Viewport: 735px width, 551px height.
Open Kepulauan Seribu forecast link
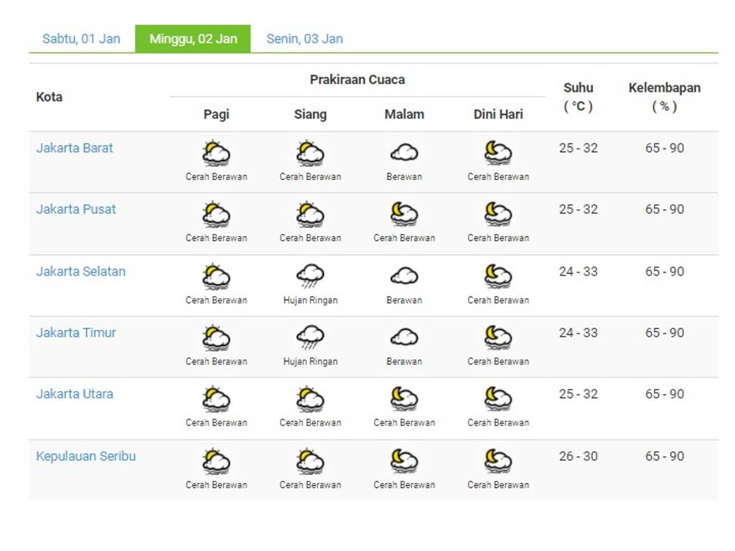point(85,456)
